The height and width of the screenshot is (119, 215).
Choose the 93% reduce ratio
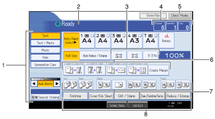click(150, 56)
